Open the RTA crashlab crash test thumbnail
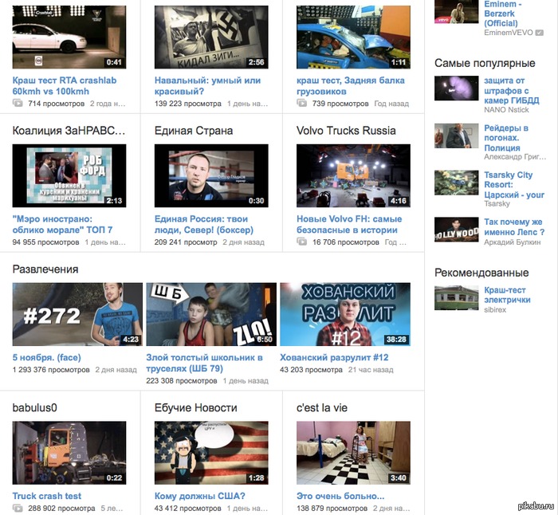Viewport: 558px width, 515px height. coord(69,37)
